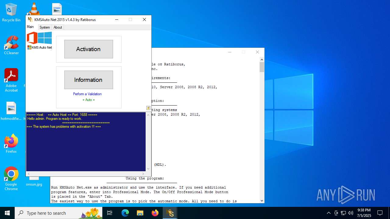Open the Windows Start menu

coord(7,213)
